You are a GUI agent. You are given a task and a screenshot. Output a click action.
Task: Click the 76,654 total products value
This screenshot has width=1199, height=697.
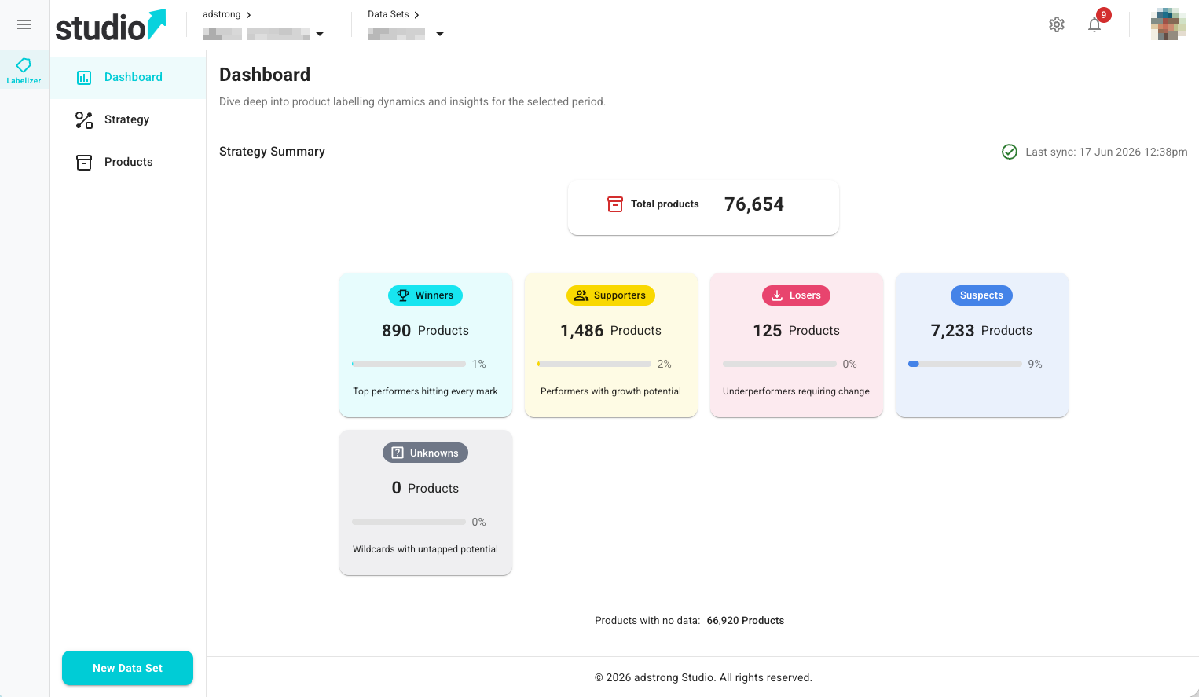coord(754,204)
